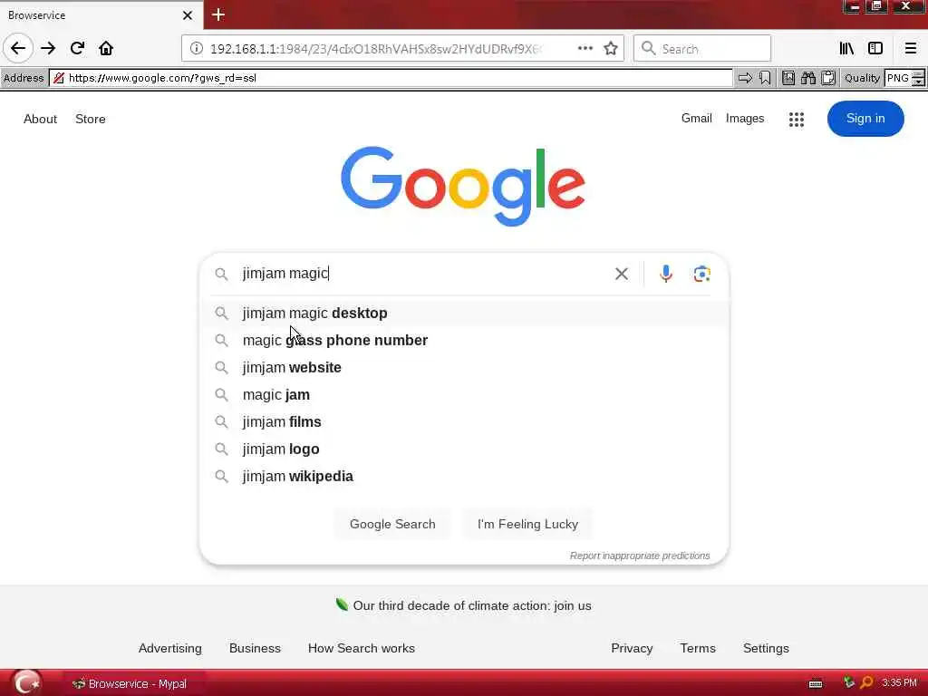Reload the page with the refresh icon
928x696 pixels.
[x=77, y=48]
